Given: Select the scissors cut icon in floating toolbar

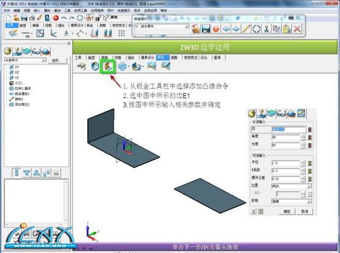Looking at the screenshot, I should 266,29.
